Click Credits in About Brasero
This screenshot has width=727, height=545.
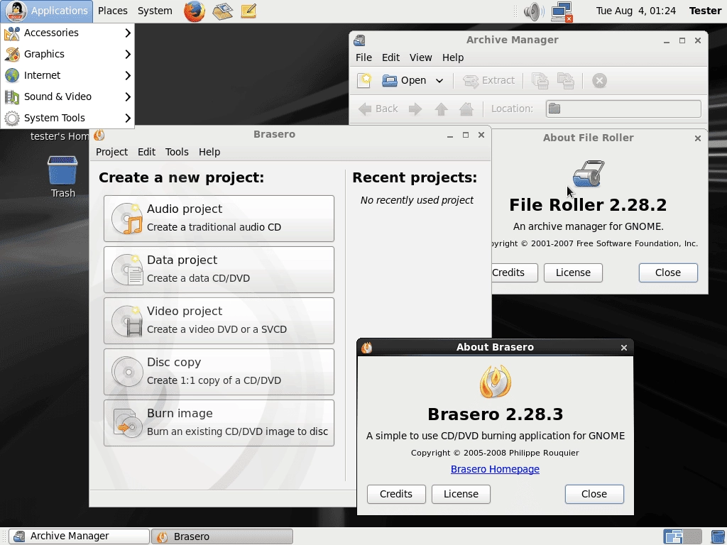(x=396, y=494)
